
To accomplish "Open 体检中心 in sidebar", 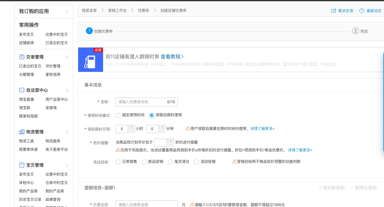I will click(26, 183).
